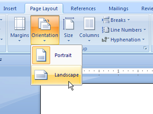This screenshot has width=153, height=114.
Task: Click the Columns label text
Action: (89, 35)
